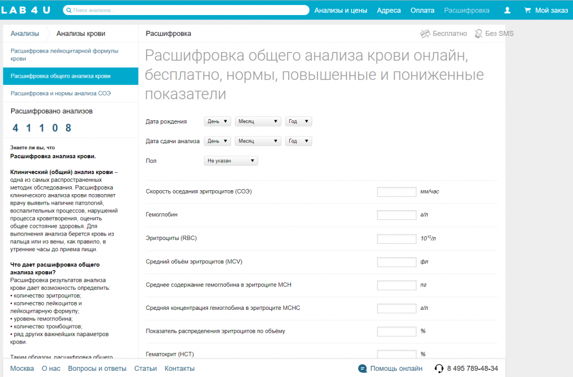This screenshot has width=573, height=377.
Task: Open the Анализы и цены menu
Action: click(x=340, y=10)
